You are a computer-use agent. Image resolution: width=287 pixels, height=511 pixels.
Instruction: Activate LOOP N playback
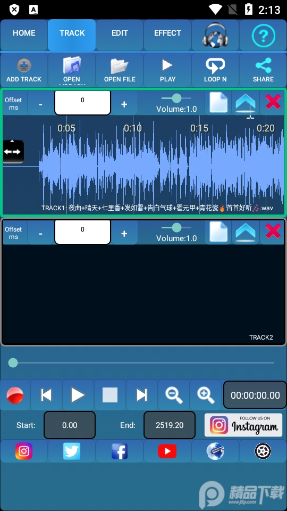click(215, 70)
